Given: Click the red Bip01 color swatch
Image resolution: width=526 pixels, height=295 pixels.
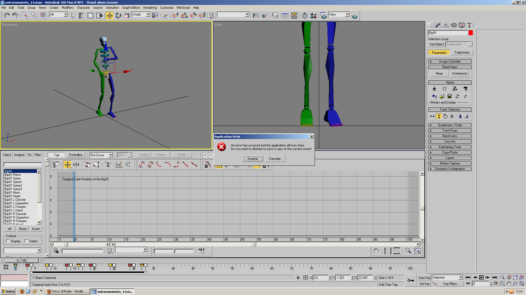Looking at the screenshot, I should pos(471,33).
